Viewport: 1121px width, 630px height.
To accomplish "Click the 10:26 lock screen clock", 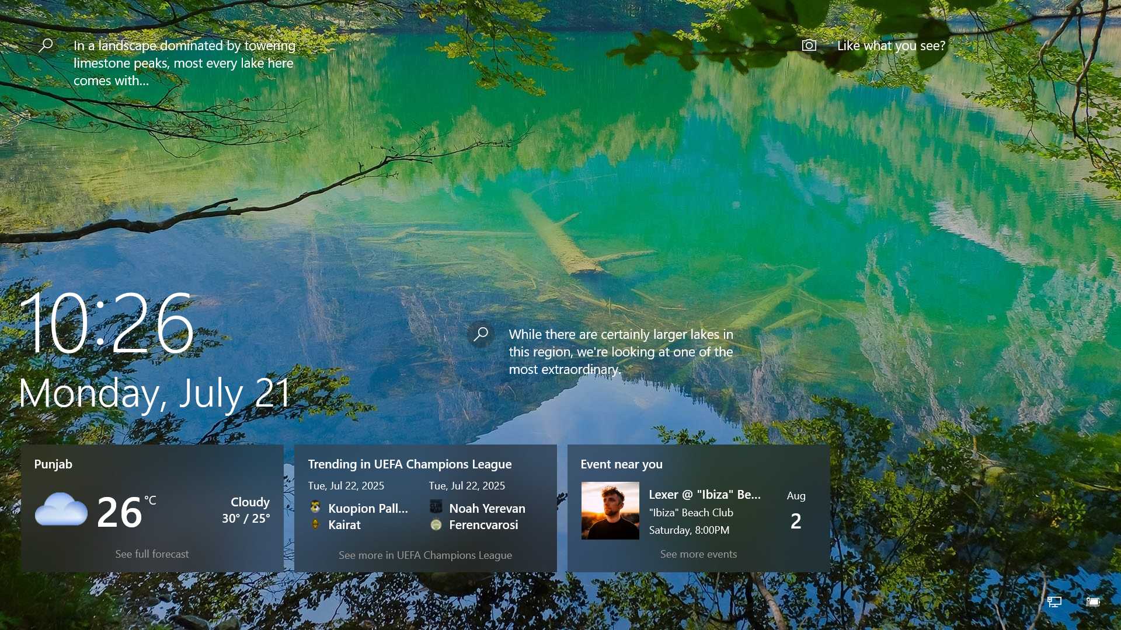I will 106,323.
